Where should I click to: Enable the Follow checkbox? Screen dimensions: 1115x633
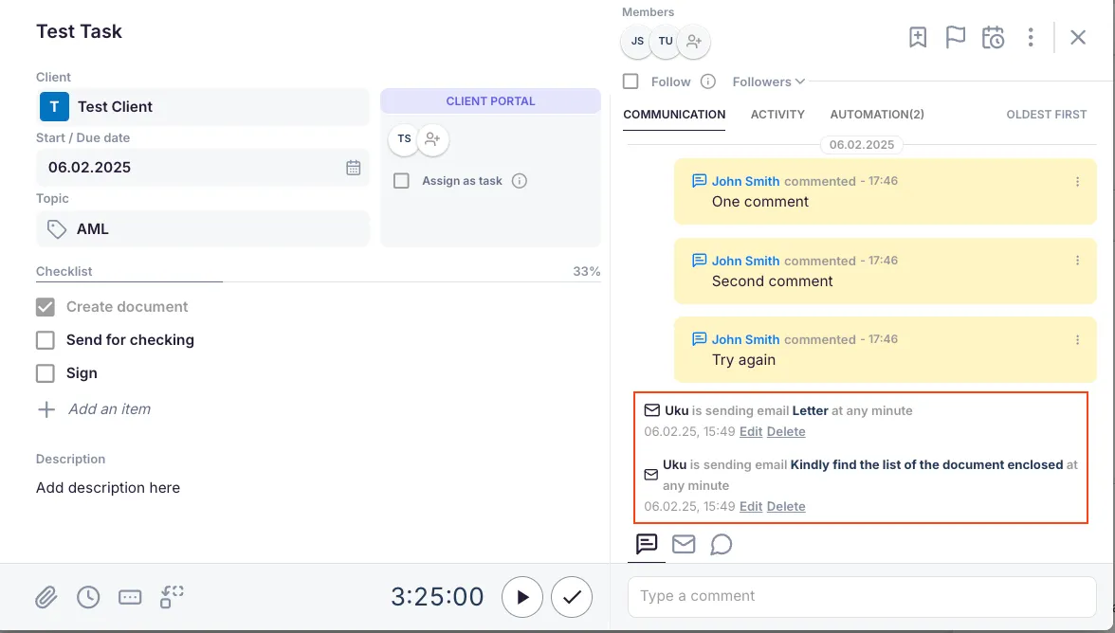pyautogui.click(x=631, y=81)
